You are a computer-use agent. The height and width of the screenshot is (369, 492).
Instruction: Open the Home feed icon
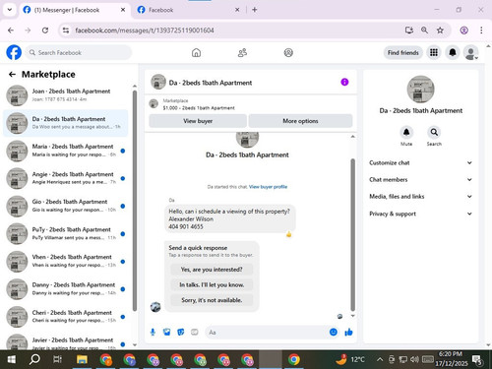point(196,52)
